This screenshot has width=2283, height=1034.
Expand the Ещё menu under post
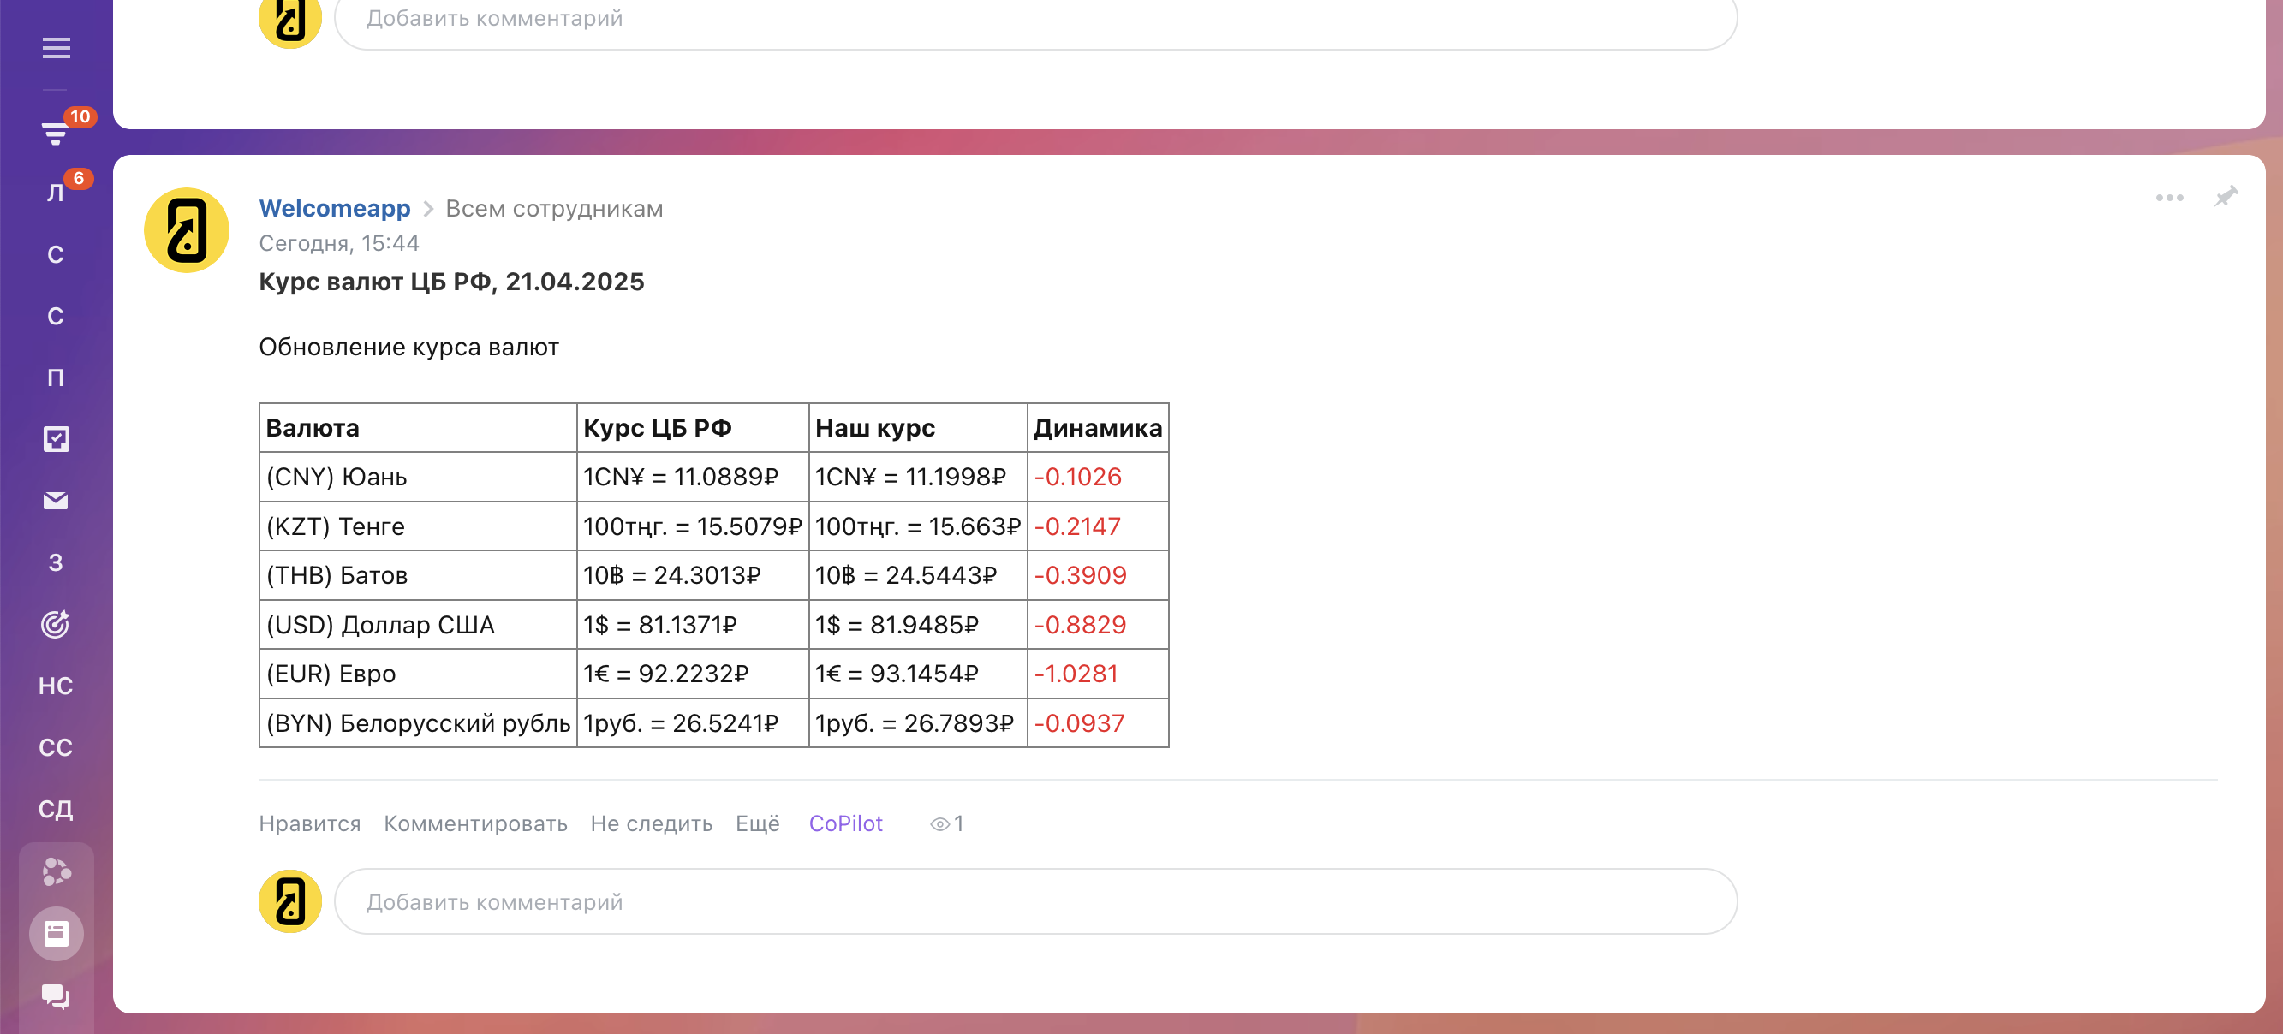757,823
